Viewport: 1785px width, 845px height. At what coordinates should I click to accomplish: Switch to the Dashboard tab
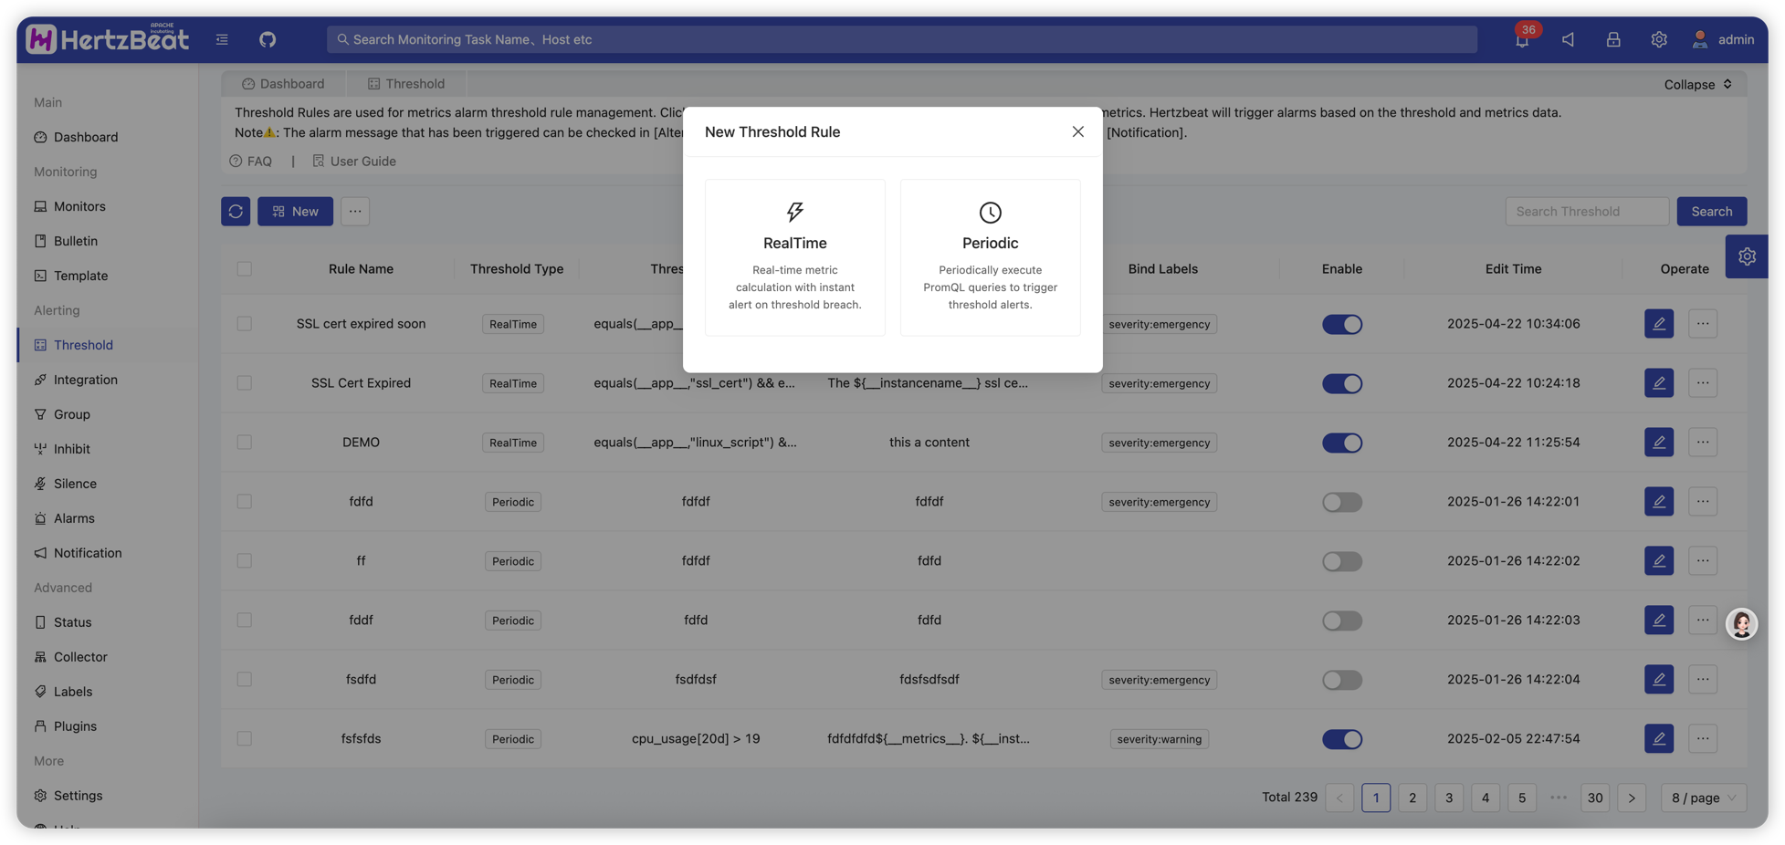coord(283,84)
